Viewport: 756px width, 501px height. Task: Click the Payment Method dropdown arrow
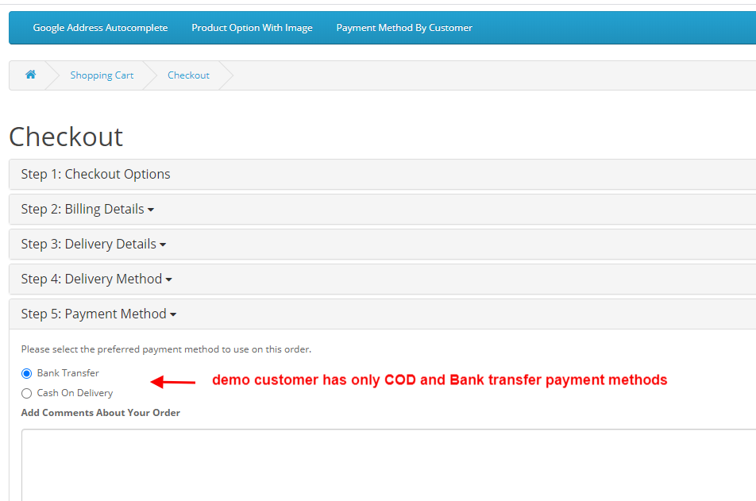[174, 314]
